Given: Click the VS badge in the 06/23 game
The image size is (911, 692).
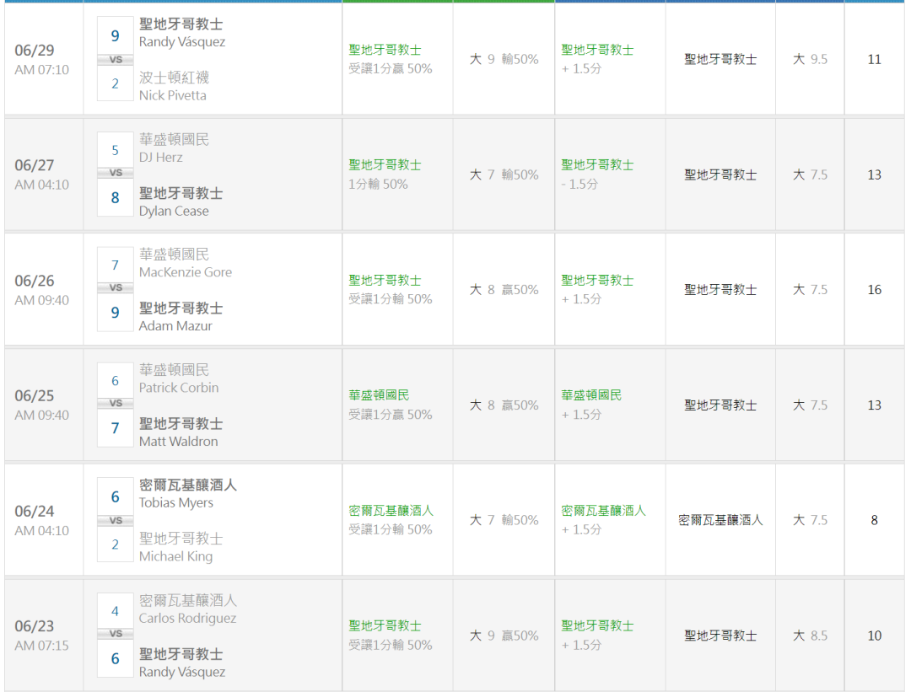Looking at the screenshot, I should [116, 634].
